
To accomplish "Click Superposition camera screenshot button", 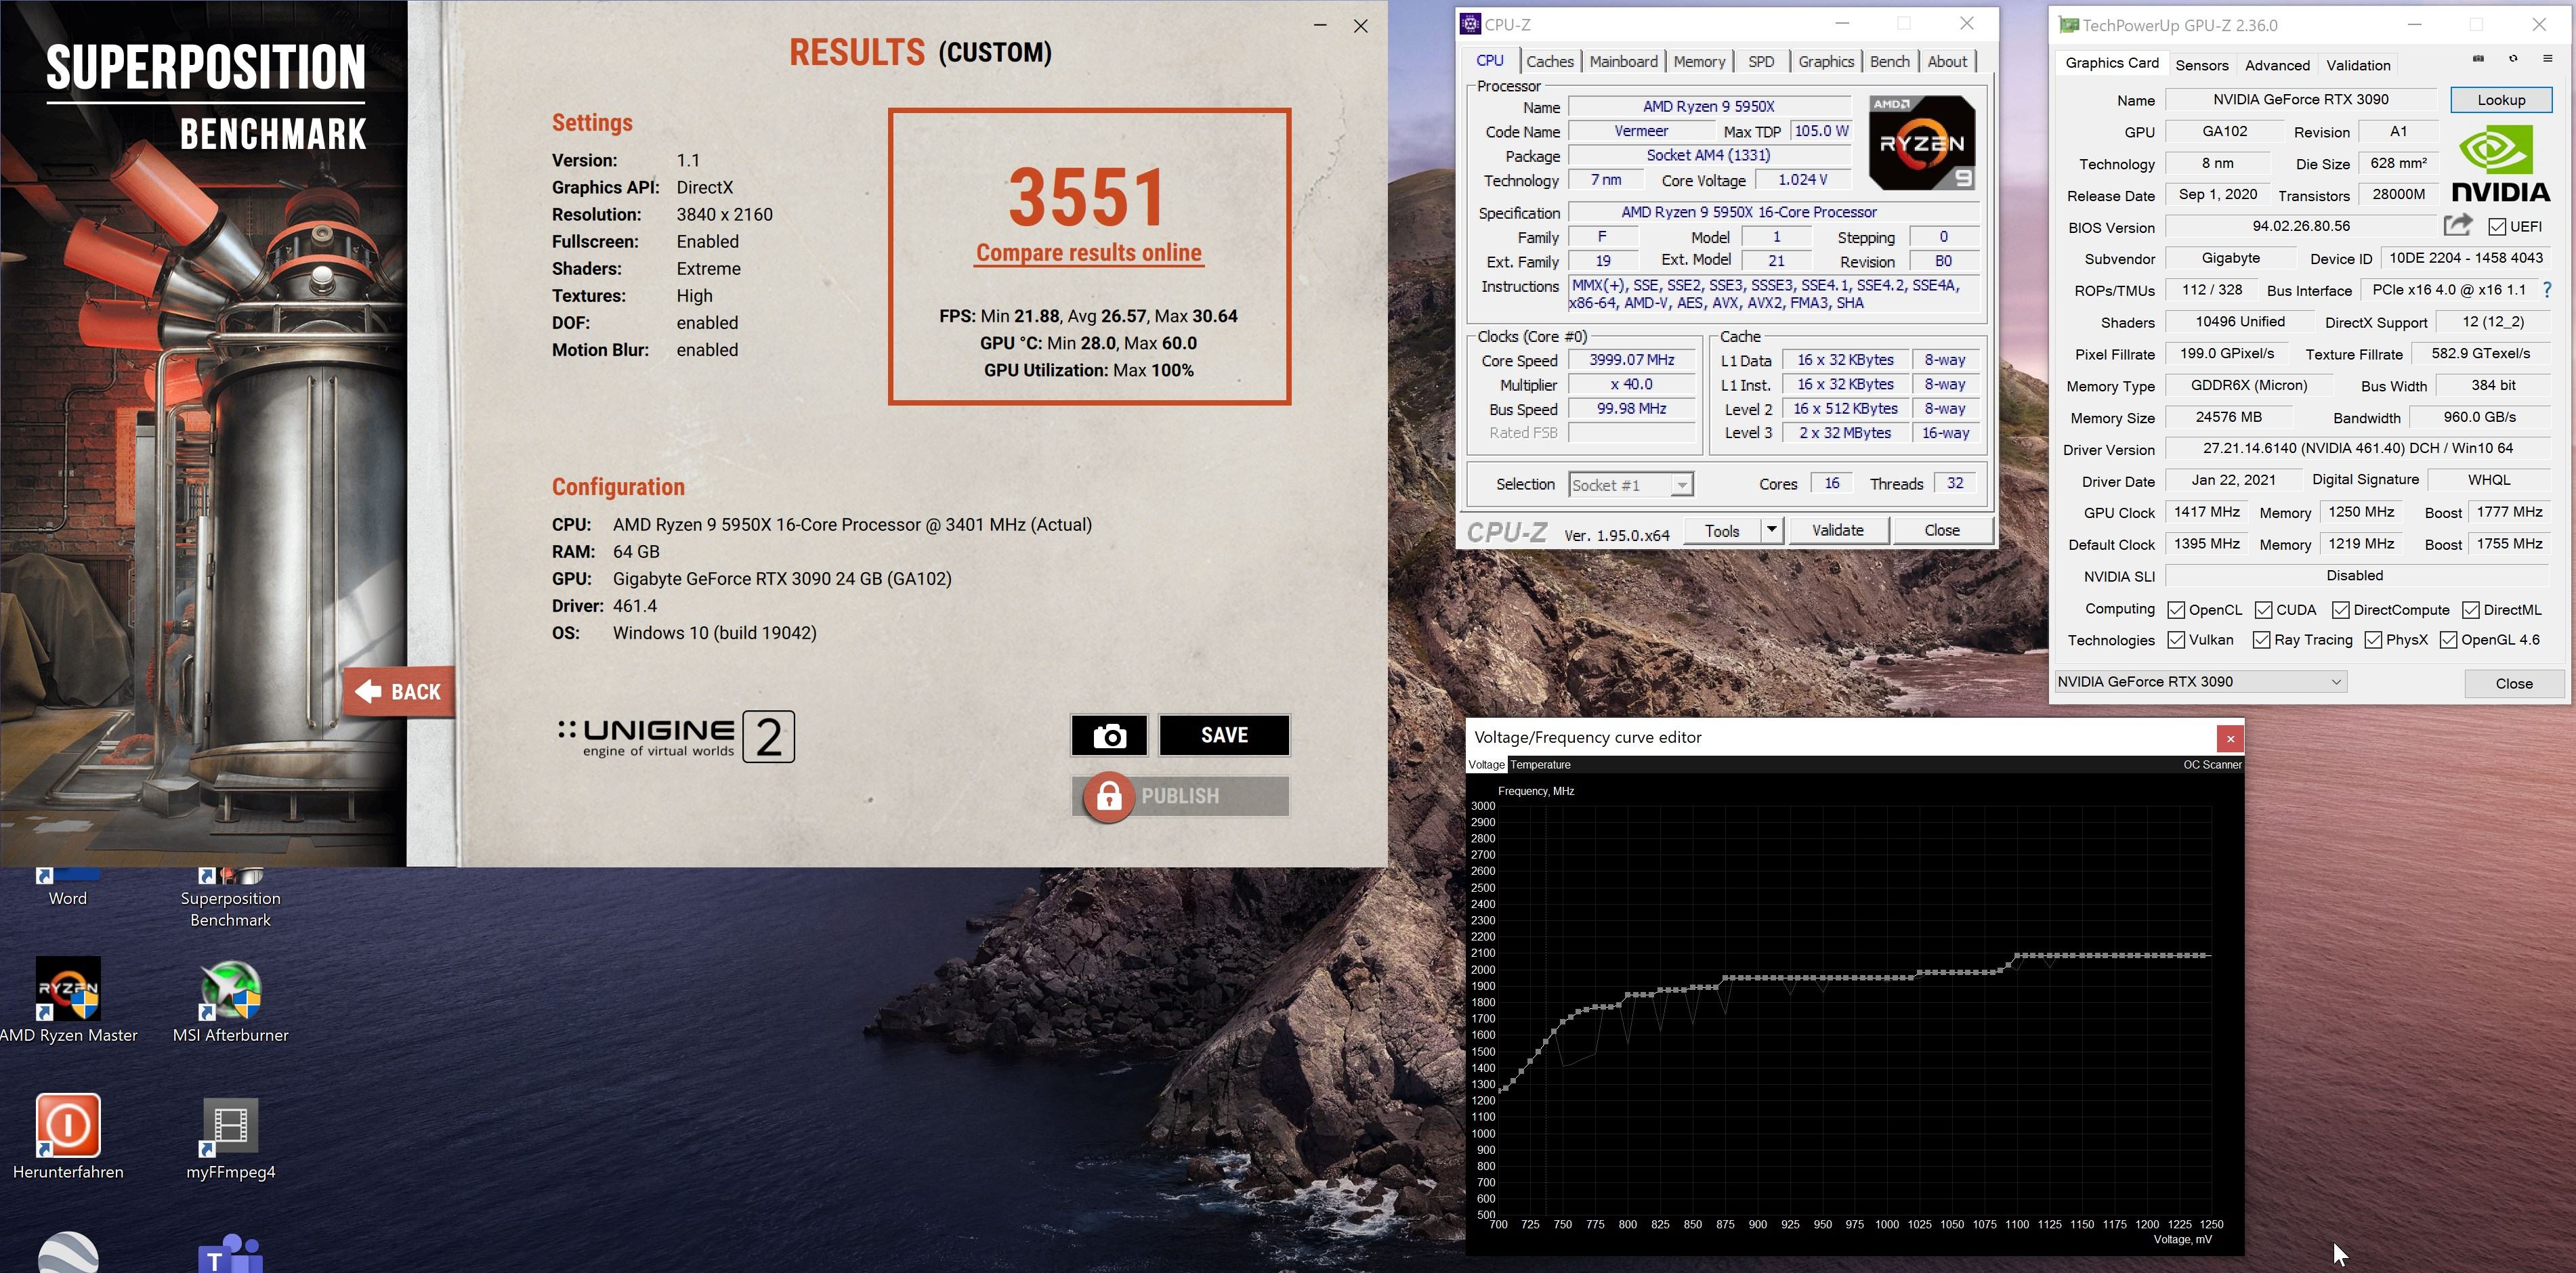I will 1109,736.
